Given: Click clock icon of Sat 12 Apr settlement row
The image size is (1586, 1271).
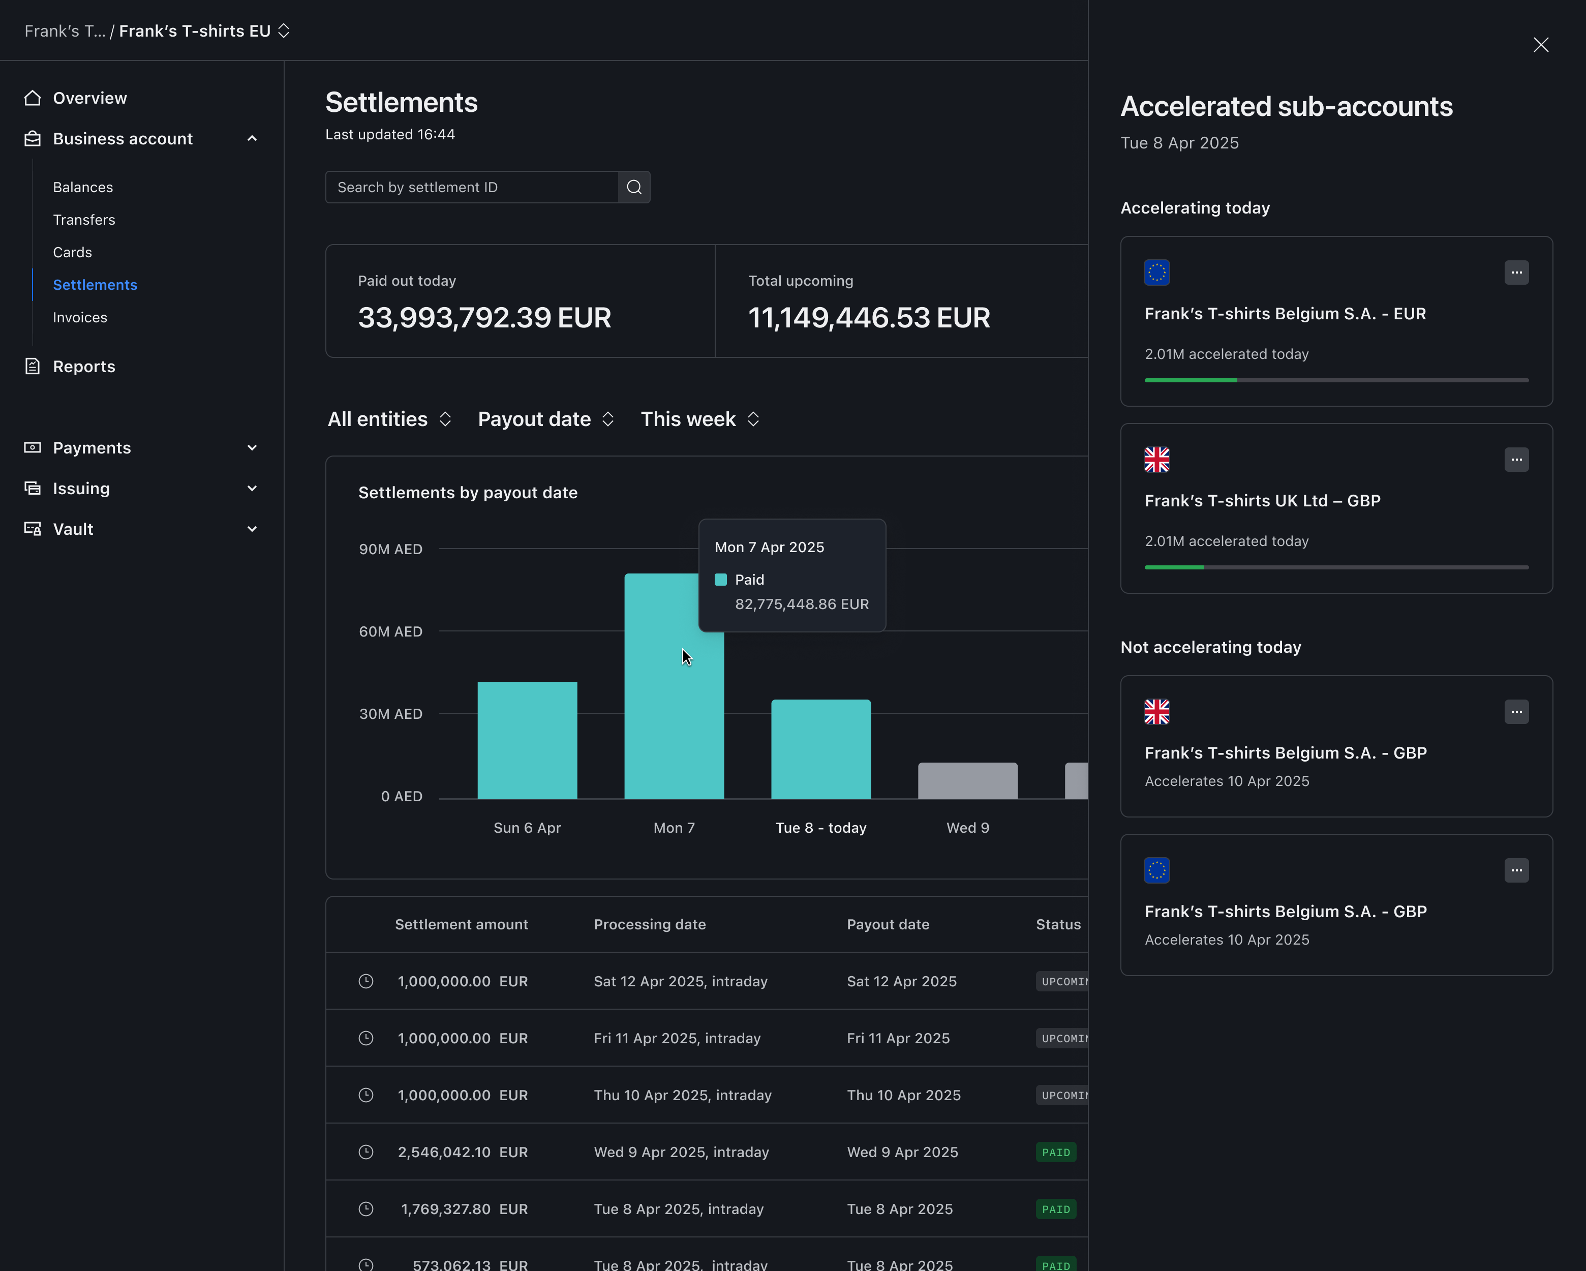Looking at the screenshot, I should pyautogui.click(x=365, y=981).
